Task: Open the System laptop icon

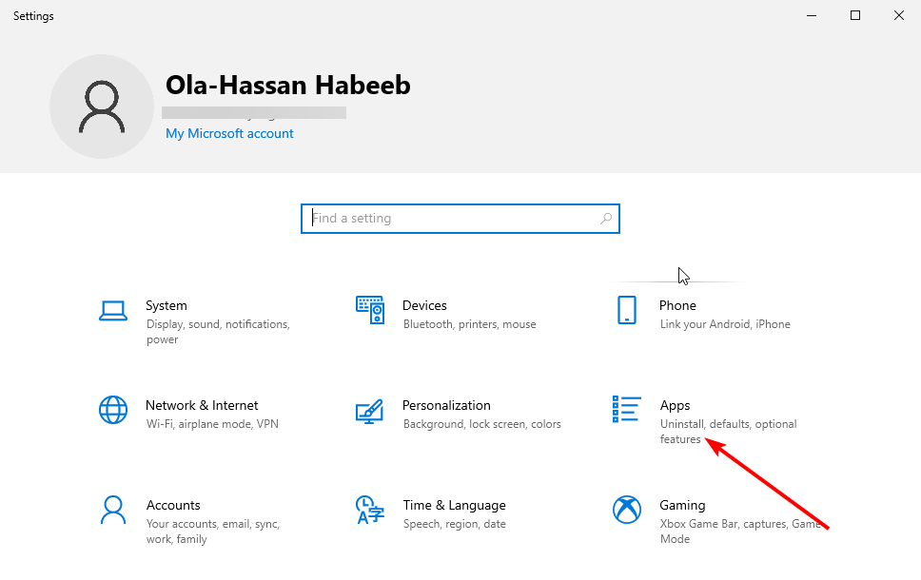Action: (113, 311)
